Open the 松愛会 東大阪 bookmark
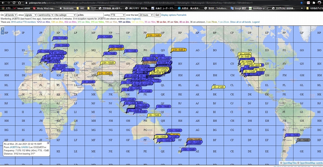323x167 pixels. 190,8
